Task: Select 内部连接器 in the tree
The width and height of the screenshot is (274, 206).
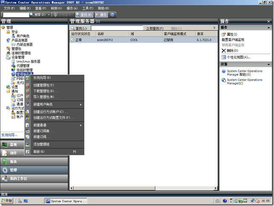Action: [25, 44]
